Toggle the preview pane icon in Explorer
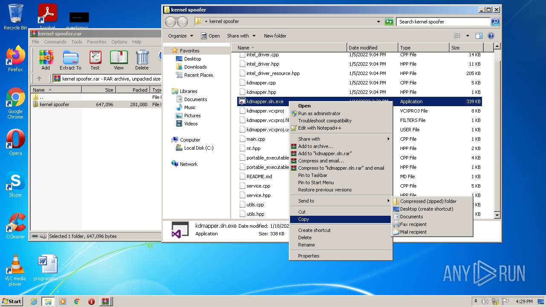The height and width of the screenshot is (307, 546). click(479, 36)
